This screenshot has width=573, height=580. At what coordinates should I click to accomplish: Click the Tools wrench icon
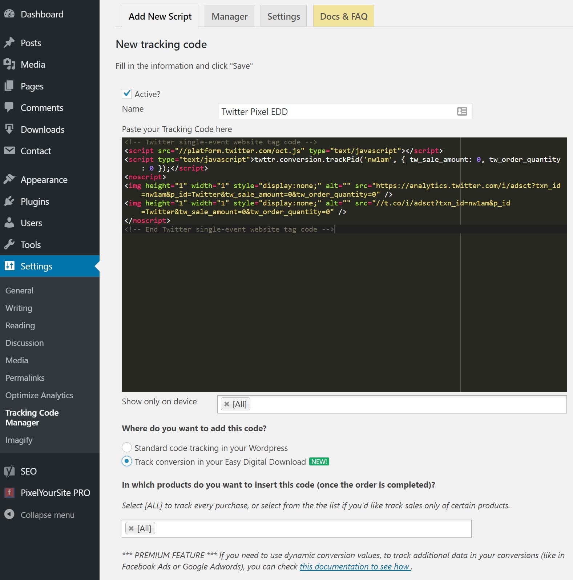(9, 245)
